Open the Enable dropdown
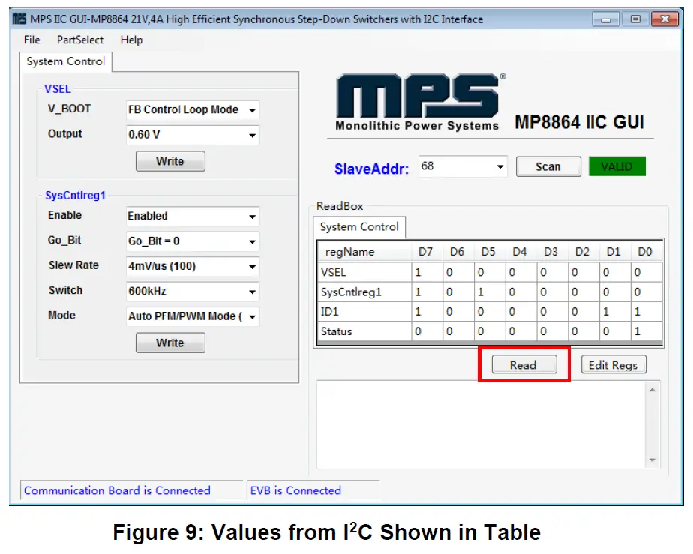The height and width of the screenshot is (554, 693). coord(192,216)
